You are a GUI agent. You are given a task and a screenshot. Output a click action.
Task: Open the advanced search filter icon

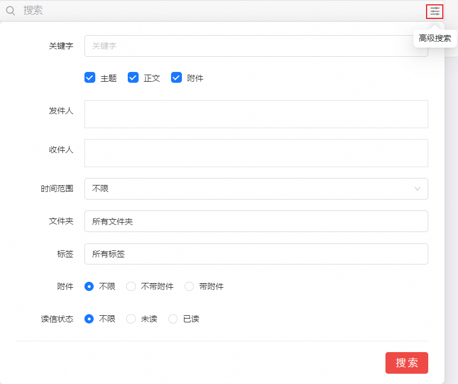435,11
